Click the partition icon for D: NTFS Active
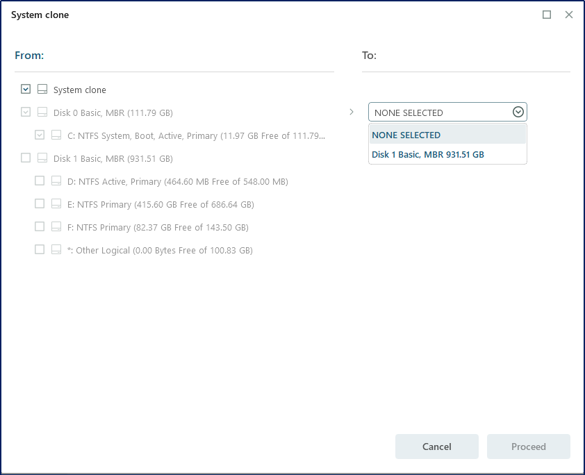Image resolution: width=585 pixels, height=475 pixels. click(56, 181)
